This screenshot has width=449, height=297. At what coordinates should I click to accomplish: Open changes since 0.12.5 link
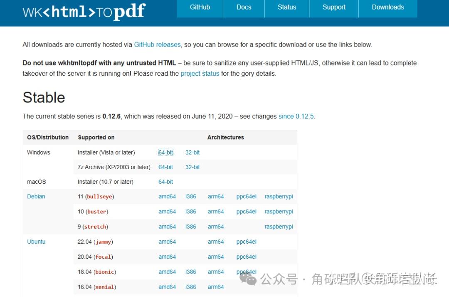coord(296,116)
